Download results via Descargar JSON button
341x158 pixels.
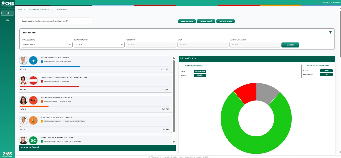coord(206,21)
